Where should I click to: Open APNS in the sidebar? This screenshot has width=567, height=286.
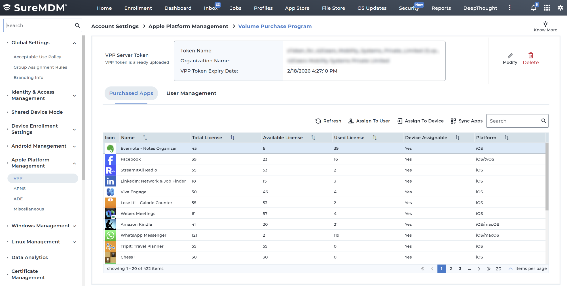click(20, 188)
